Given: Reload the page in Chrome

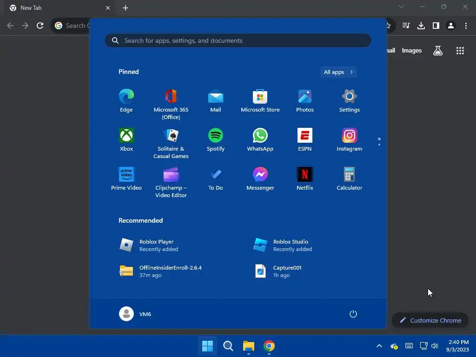Looking at the screenshot, I should point(40,26).
